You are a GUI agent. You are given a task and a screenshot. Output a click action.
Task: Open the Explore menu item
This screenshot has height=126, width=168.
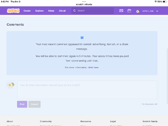point(40,11)
